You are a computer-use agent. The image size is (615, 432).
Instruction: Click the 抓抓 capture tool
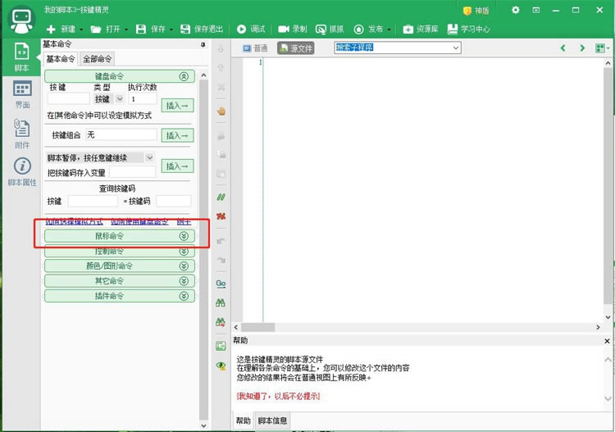tap(330, 29)
